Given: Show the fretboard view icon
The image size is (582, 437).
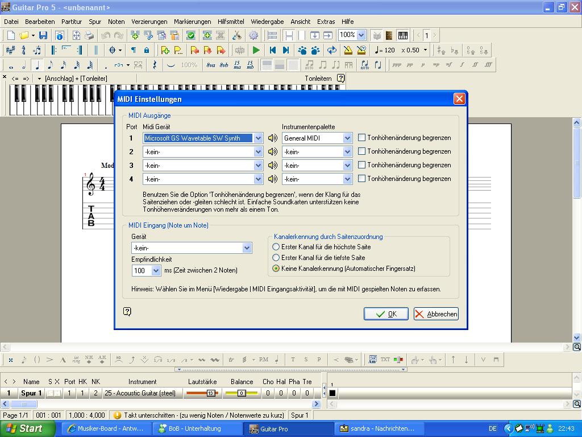Looking at the screenshot, I should [x=389, y=35].
